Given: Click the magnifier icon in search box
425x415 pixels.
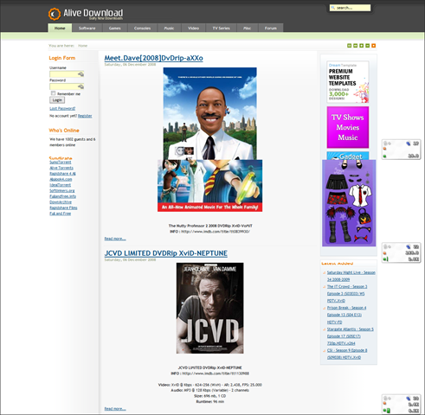Looking at the screenshot, I should pyautogui.click(x=333, y=8).
